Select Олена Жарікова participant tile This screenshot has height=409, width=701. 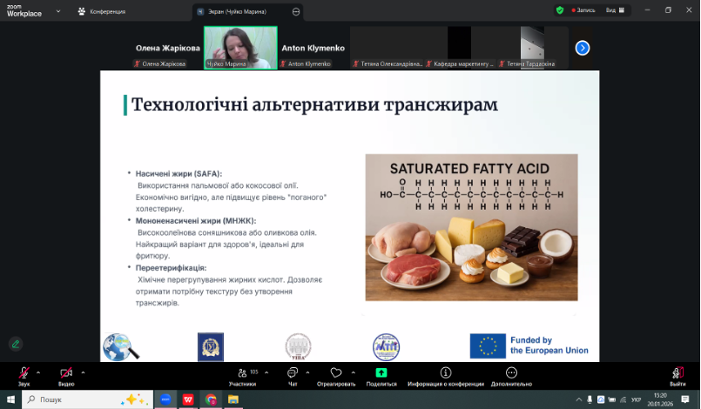pos(168,47)
